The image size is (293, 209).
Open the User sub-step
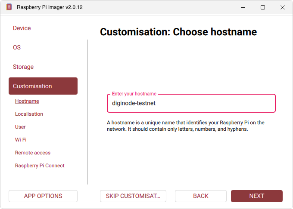[x=20, y=127]
